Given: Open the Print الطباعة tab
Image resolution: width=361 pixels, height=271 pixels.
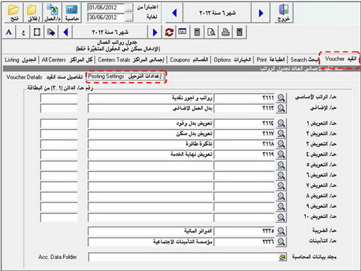Looking at the screenshot, I should pyautogui.click(x=271, y=60).
